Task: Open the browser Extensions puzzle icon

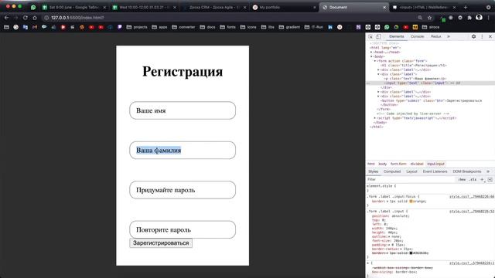Action: pos(469,18)
